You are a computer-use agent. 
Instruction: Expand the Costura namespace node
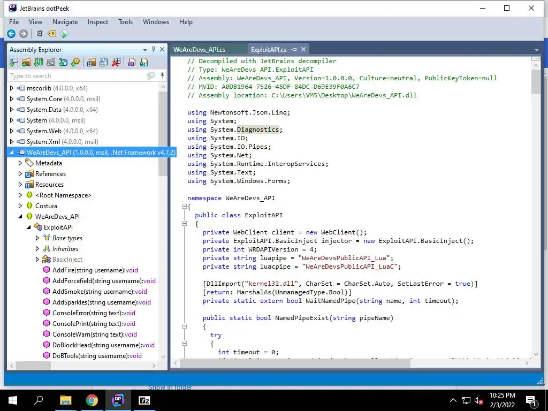point(20,206)
